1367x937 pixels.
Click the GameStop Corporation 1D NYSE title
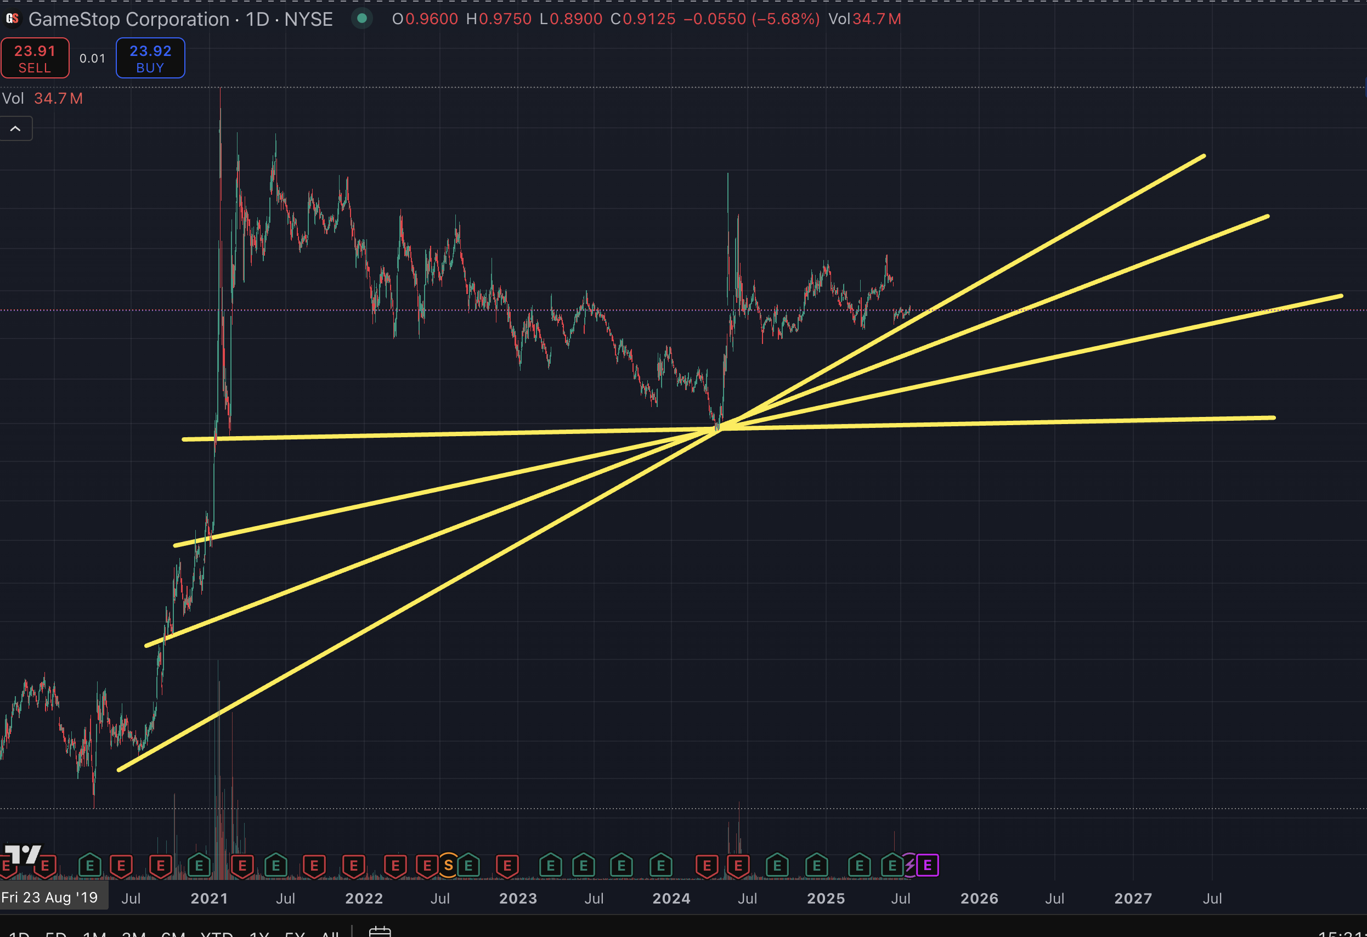pos(180,19)
